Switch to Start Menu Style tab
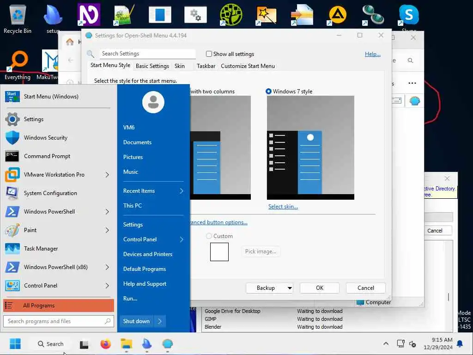The image size is (473, 355). [110, 65]
